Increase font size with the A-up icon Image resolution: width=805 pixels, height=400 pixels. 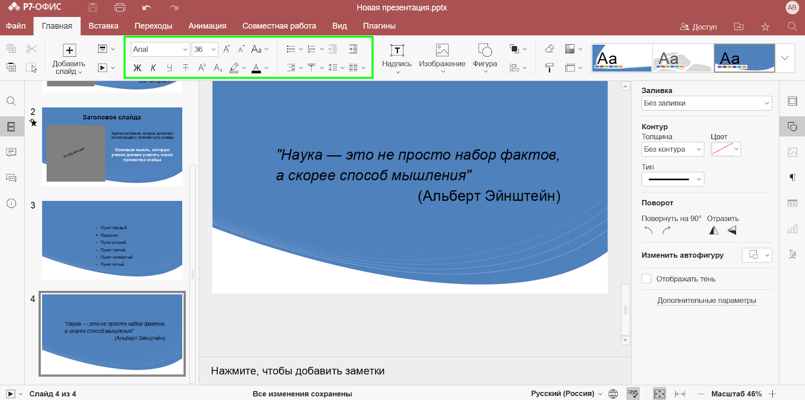coord(227,49)
